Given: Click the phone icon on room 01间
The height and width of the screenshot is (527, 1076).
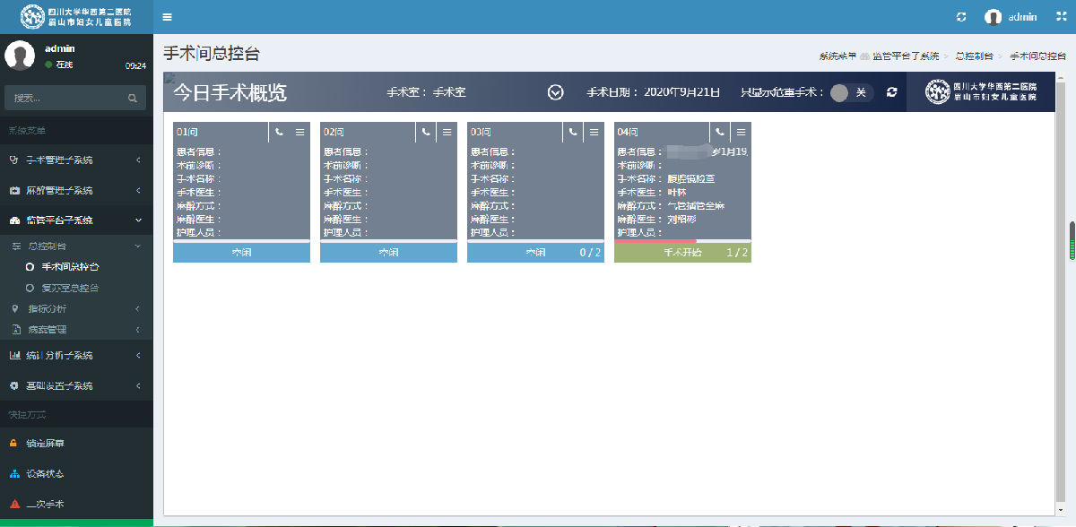Looking at the screenshot, I should pos(279,133).
